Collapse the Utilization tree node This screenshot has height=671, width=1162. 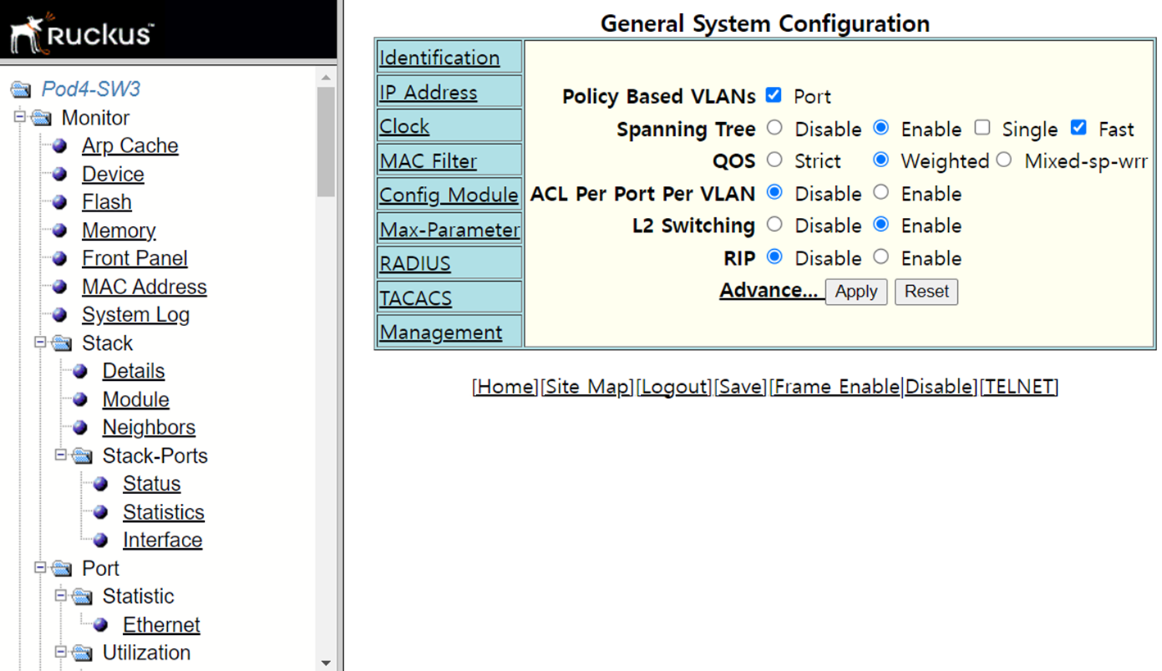(61, 651)
